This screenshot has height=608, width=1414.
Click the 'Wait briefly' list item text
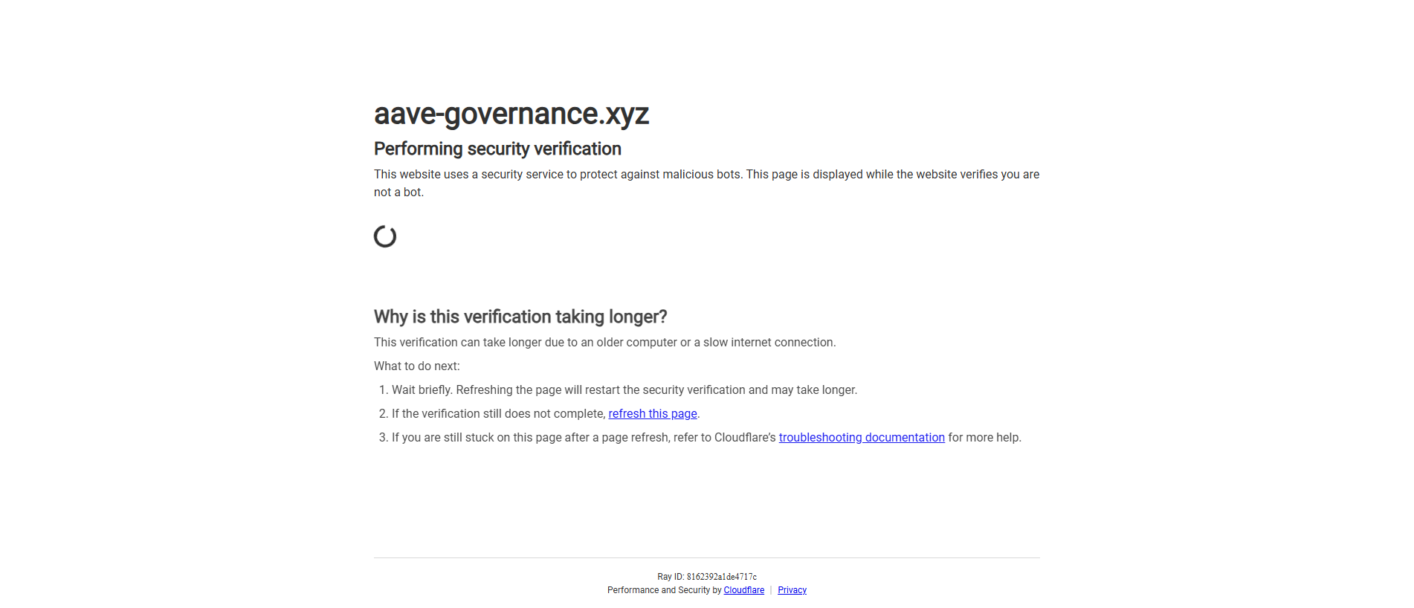click(624, 390)
